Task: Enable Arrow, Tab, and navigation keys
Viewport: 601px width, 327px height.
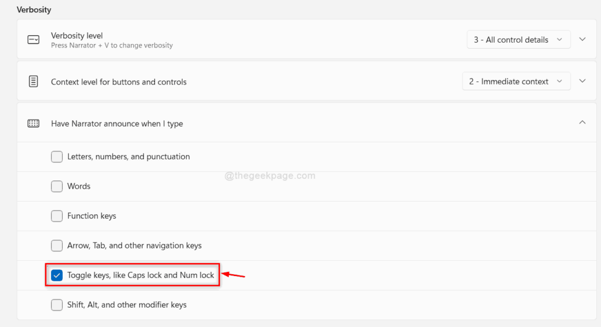Action: point(57,246)
